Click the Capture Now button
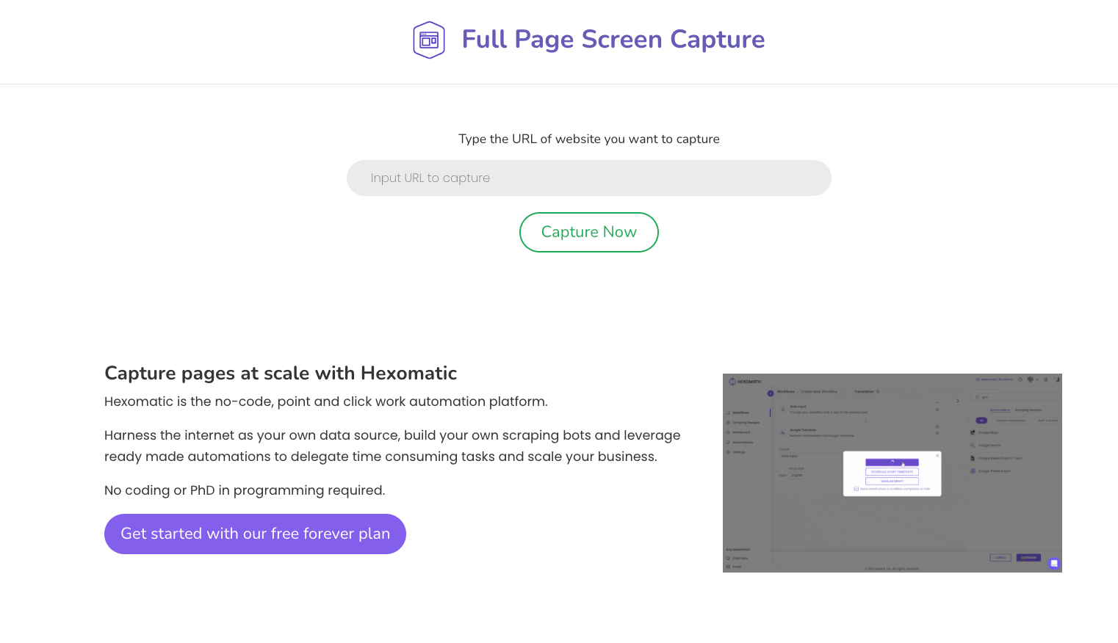Image resolution: width=1118 pixels, height=643 pixels. pyautogui.click(x=588, y=232)
